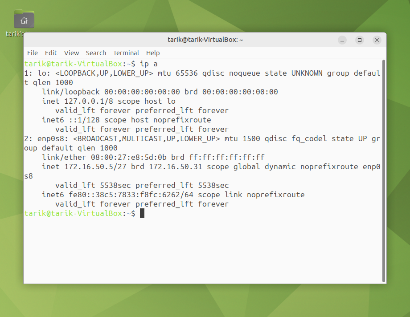Click the "state UNKNOWN" text
Viewport: 410px width, 317px height.
(293, 73)
